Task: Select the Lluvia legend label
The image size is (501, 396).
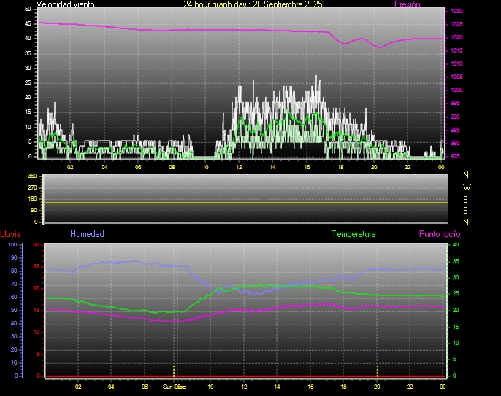Action: click(x=10, y=235)
